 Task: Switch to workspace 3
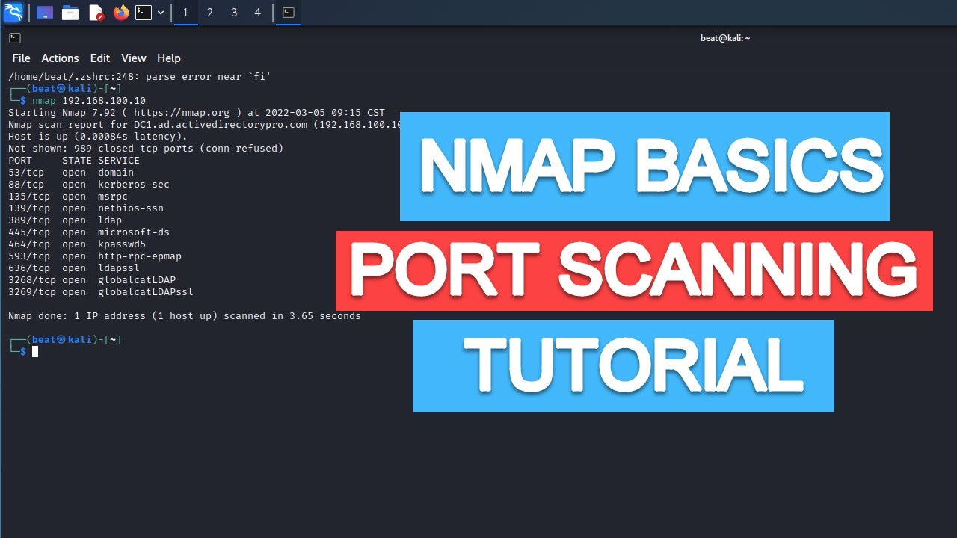pos(234,13)
